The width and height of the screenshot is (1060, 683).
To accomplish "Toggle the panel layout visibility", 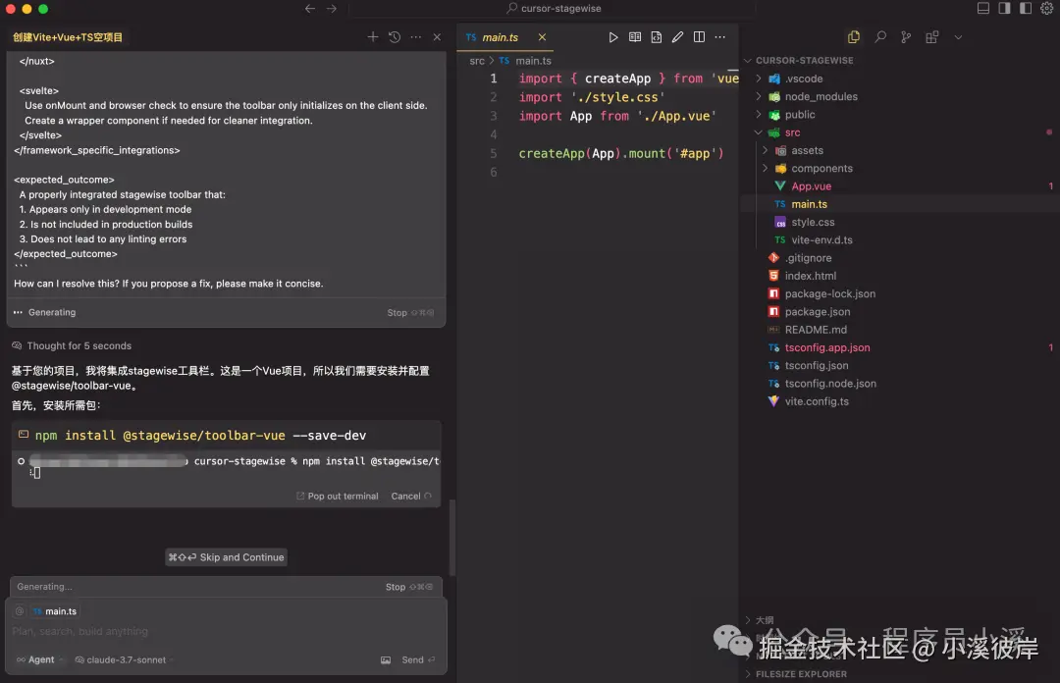I will point(982,8).
